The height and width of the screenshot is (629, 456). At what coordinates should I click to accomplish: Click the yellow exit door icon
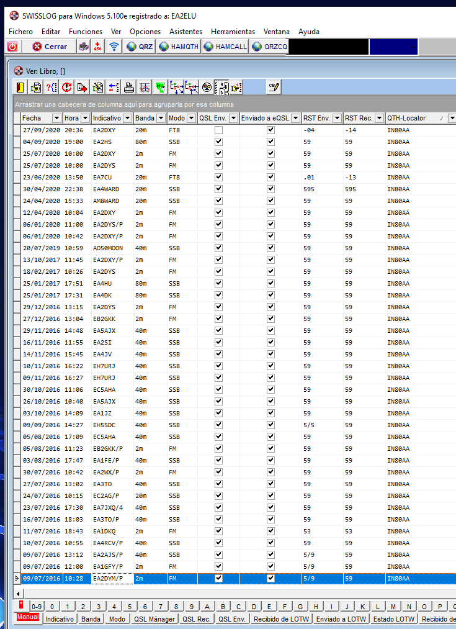[x=20, y=88]
